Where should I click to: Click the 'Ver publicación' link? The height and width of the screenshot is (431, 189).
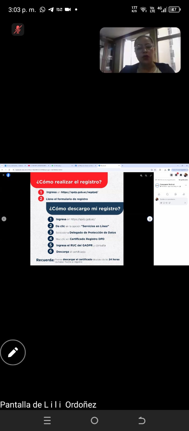click(x=183, y=180)
